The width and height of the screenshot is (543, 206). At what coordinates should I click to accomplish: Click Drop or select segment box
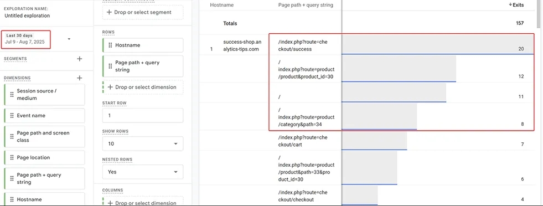click(143, 12)
